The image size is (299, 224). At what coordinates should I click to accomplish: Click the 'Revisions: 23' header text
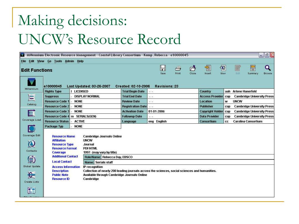(166, 86)
